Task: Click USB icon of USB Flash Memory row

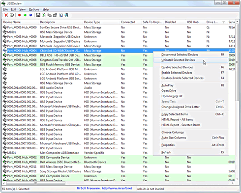Action: pos(5,64)
